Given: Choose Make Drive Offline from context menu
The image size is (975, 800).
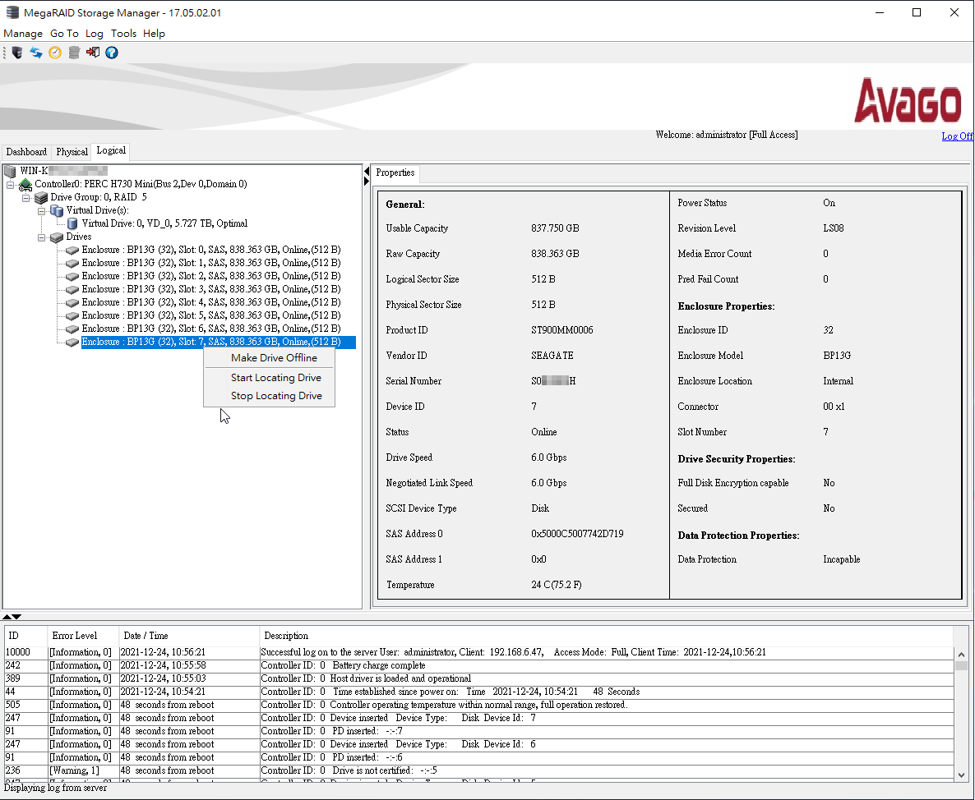Looking at the screenshot, I should [270, 358].
